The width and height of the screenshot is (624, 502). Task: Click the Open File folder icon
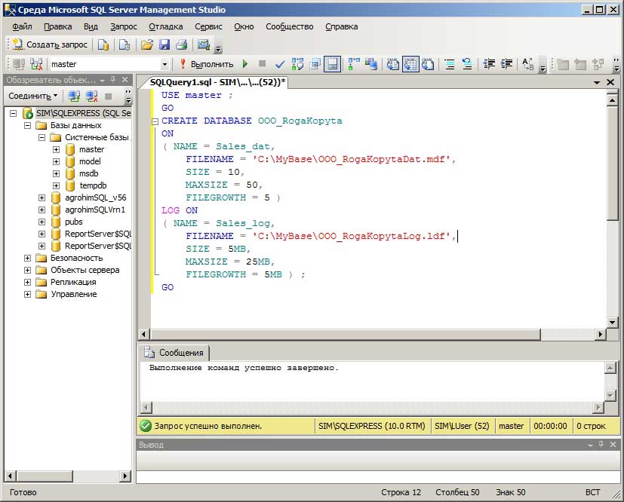pos(147,44)
